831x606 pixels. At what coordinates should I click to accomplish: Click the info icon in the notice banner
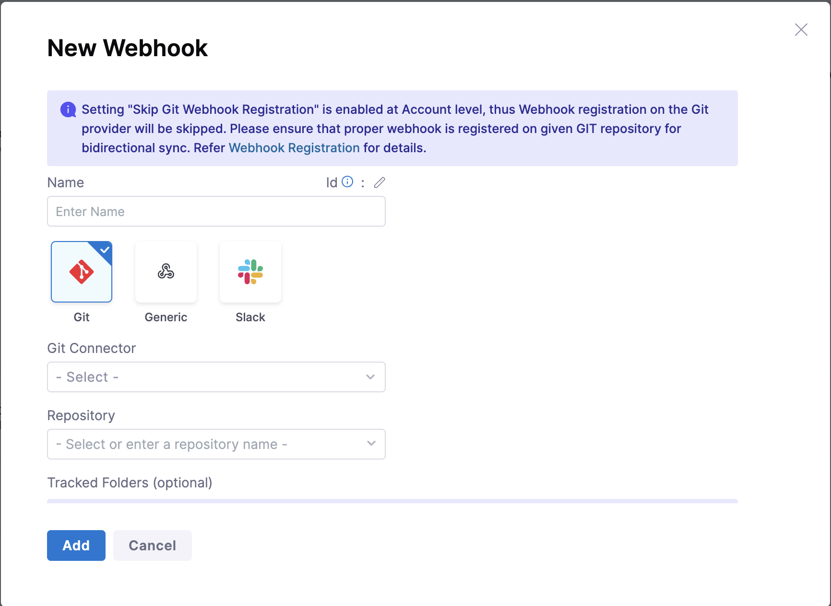click(68, 109)
